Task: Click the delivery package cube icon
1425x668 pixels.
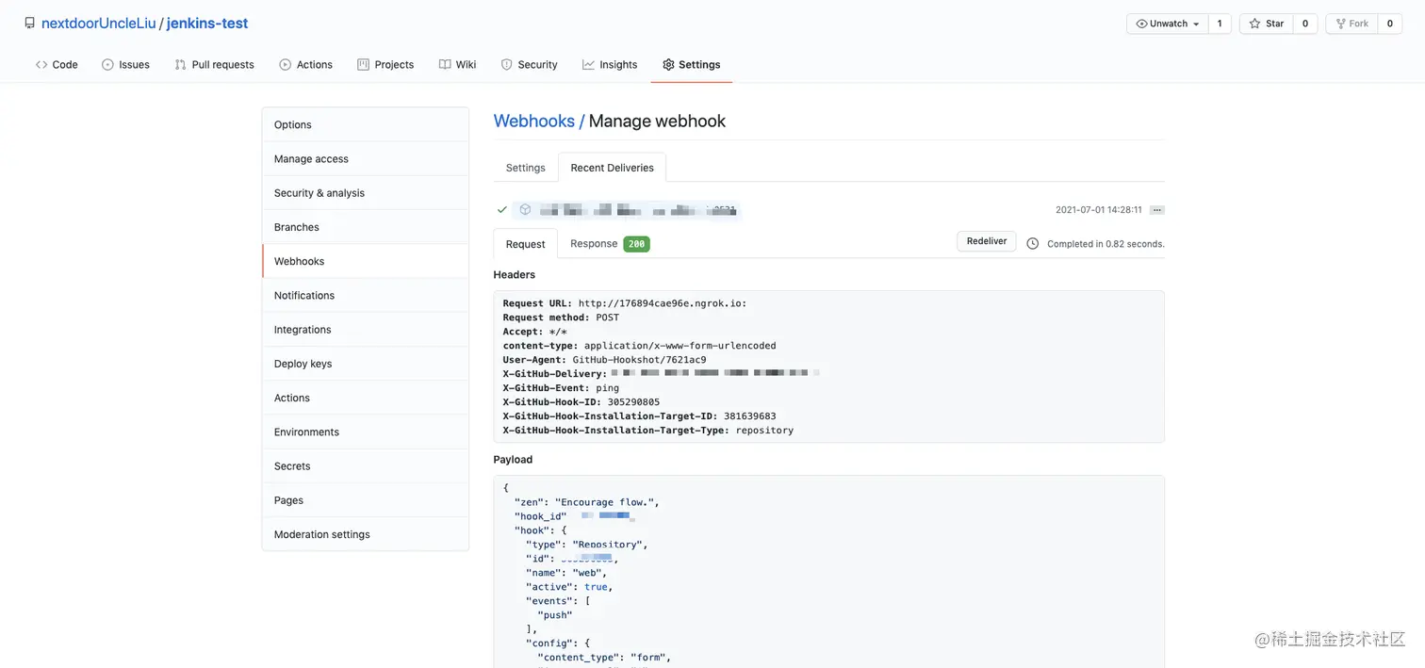Action: 525,209
